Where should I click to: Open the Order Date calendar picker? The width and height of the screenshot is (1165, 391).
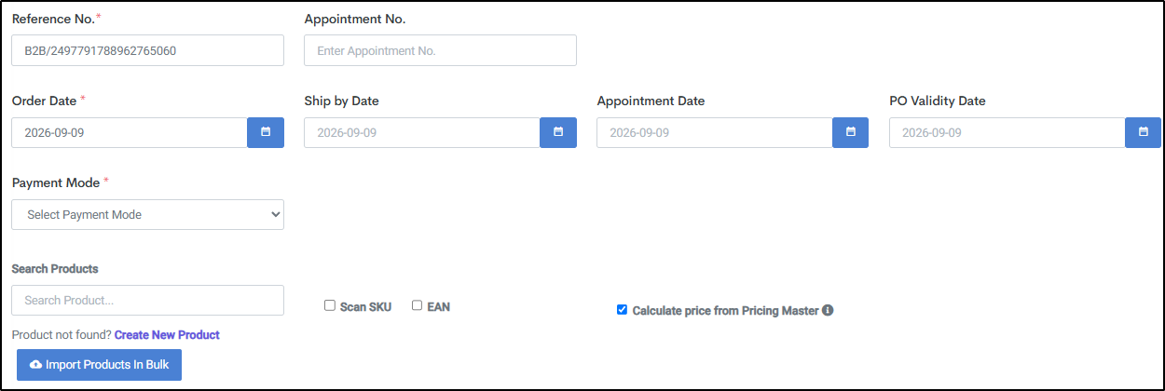point(266,132)
